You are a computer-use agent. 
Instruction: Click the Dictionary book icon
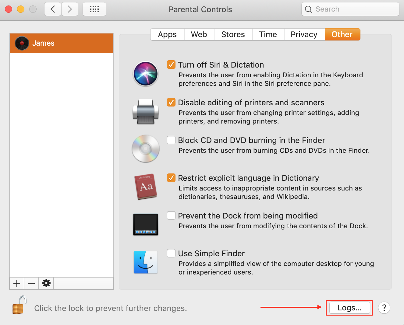point(146,187)
